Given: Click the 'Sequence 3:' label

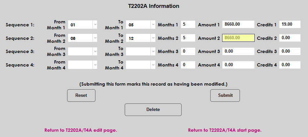Looking at the screenshot, I should 20,51.
